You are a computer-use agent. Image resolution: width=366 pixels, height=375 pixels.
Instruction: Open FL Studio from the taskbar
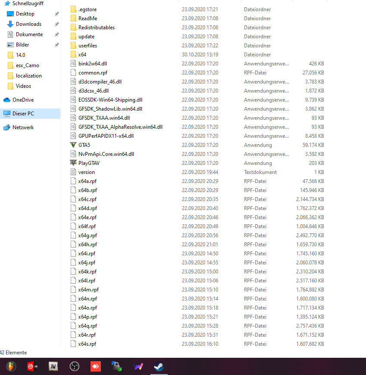11,366
